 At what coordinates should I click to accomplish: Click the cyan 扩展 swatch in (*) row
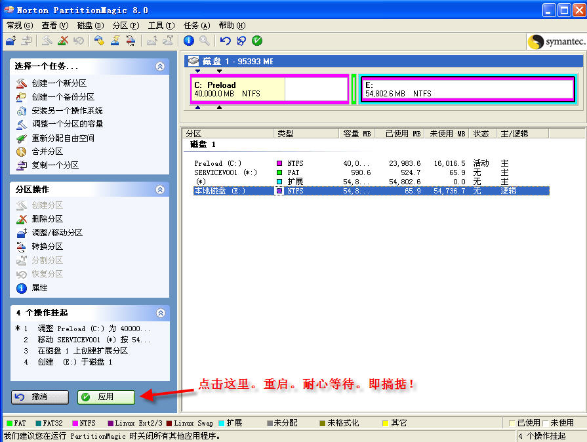(x=279, y=182)
